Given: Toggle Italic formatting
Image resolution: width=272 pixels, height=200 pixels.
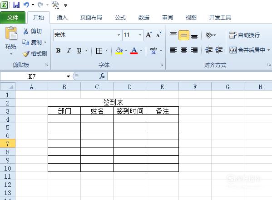Looking at the screenshot, I should (69, 51).
